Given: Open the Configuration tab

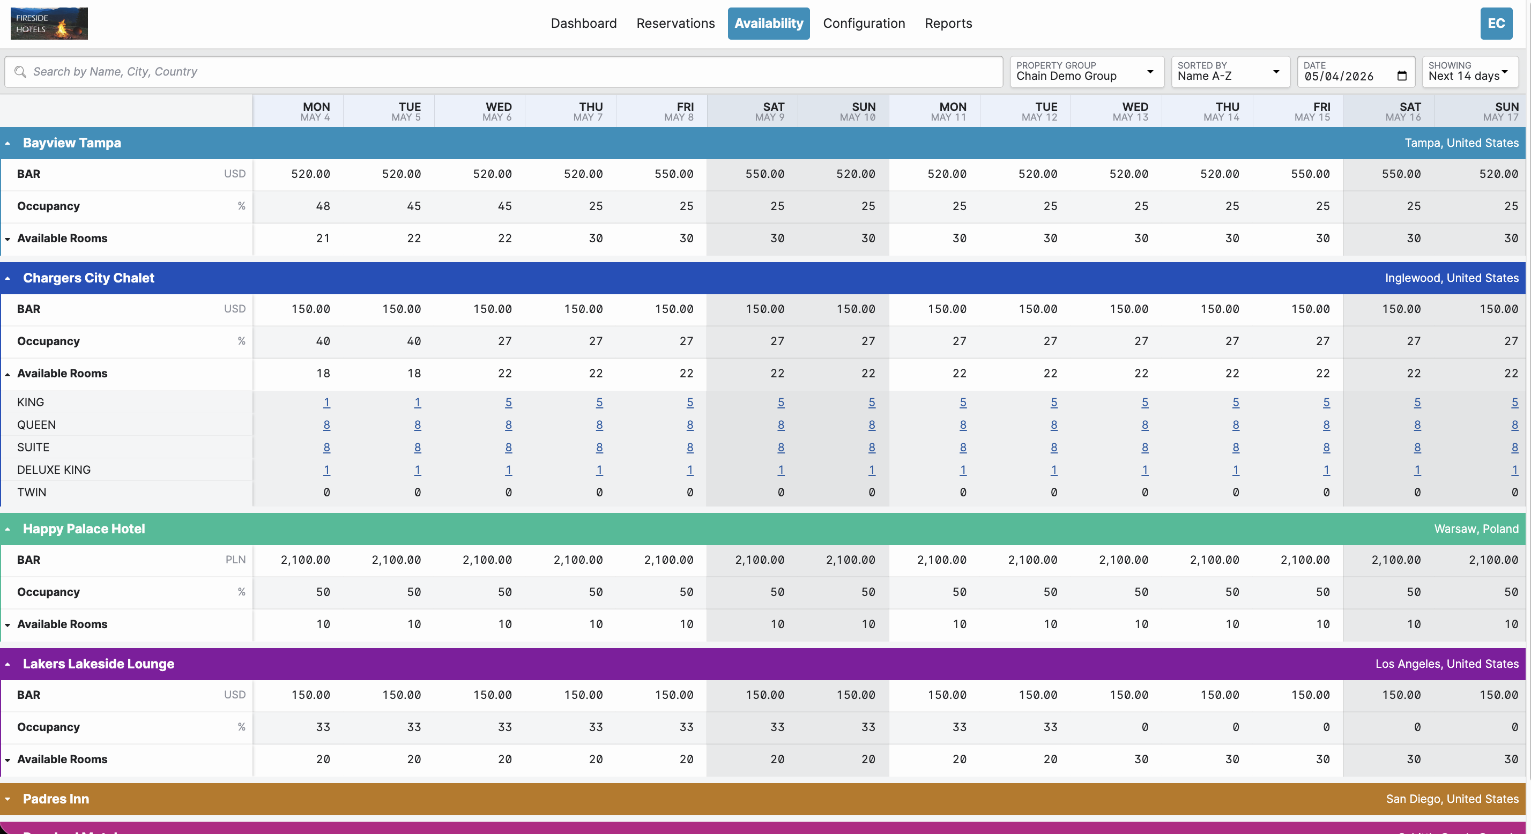Looking at the screenshot, I should [x=864, y=24].
